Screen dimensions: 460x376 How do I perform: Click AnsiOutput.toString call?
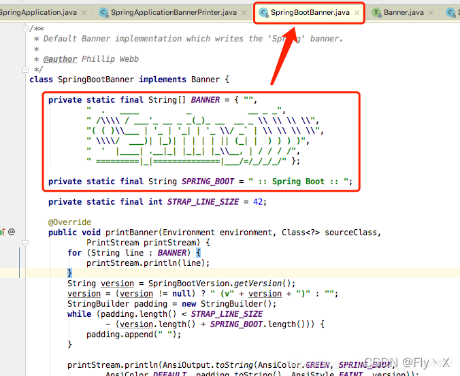[208, 365]
